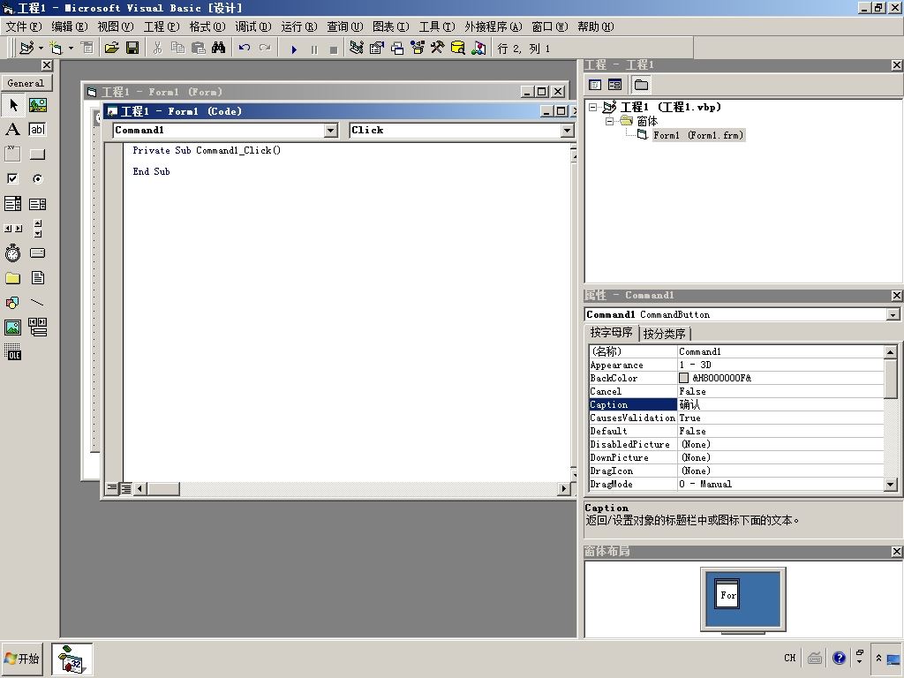Open the Command1 CommandButton properties dropdown
The height and width of the screenshot is (678, 904).
coord(893,315)
